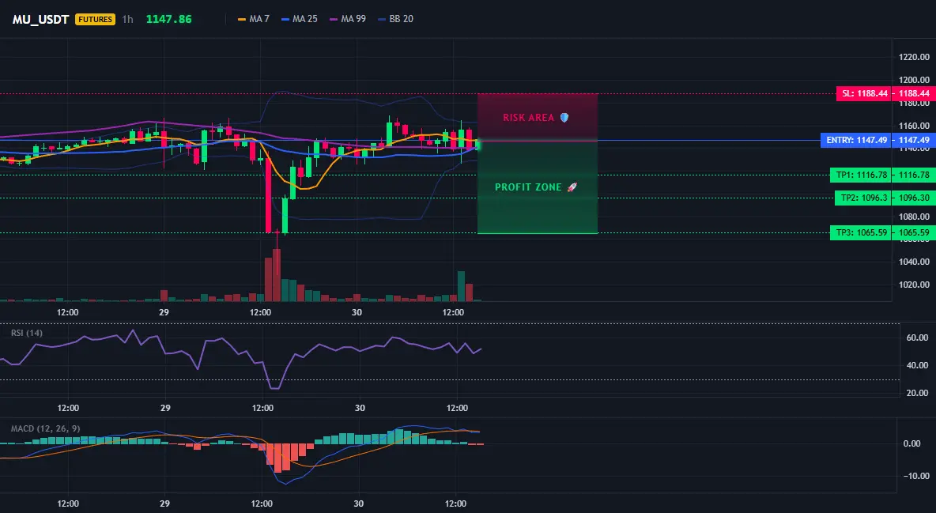Image resolution: width=936 pixels, height=513 pixels.
Task: Click 1020.00 on the price axis
Action: (x=914, y=285)
